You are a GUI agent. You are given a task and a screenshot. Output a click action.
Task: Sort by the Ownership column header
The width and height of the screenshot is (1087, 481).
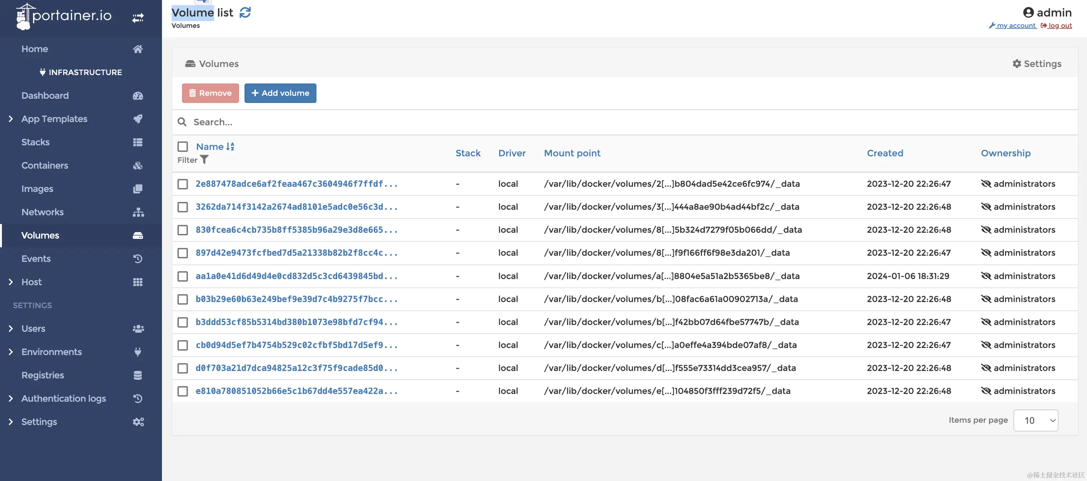coord(1005,153)
